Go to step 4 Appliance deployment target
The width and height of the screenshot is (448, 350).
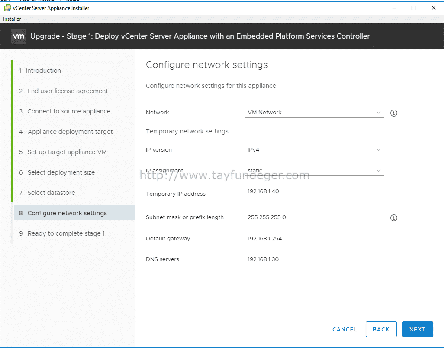(66, 132)
